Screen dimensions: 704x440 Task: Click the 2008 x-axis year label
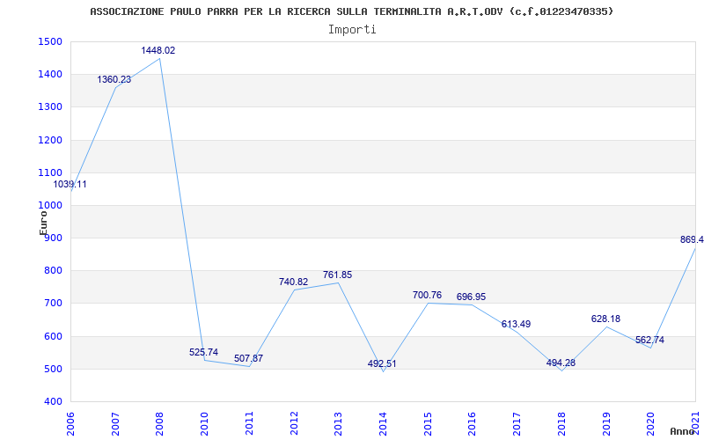pyautogui.click(x=160, y=423)
